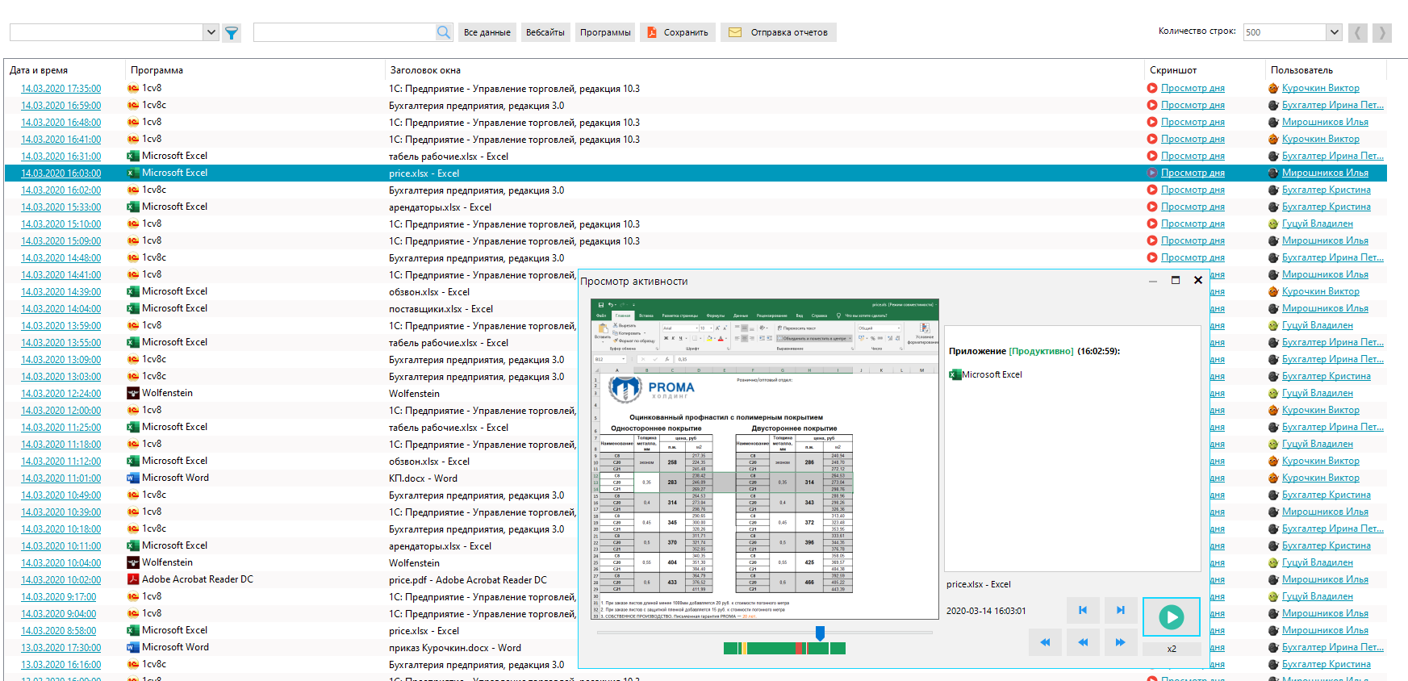Go to previous page arrow

[1359, 32]
